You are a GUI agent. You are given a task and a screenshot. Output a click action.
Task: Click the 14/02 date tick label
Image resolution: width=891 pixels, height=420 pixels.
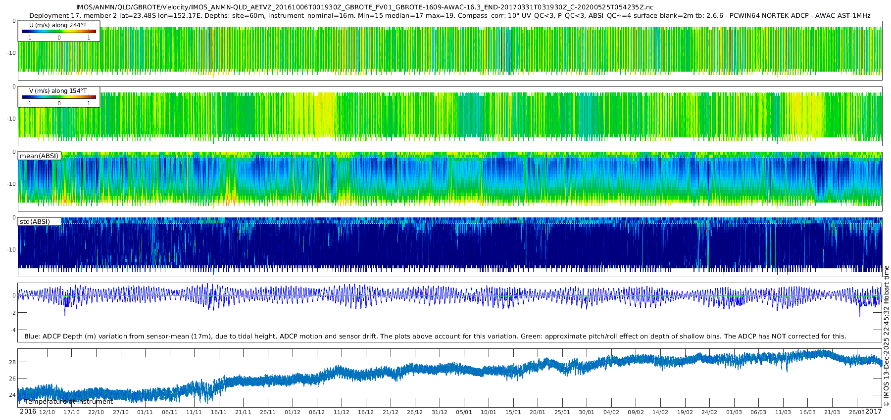[x=660, y=412]
